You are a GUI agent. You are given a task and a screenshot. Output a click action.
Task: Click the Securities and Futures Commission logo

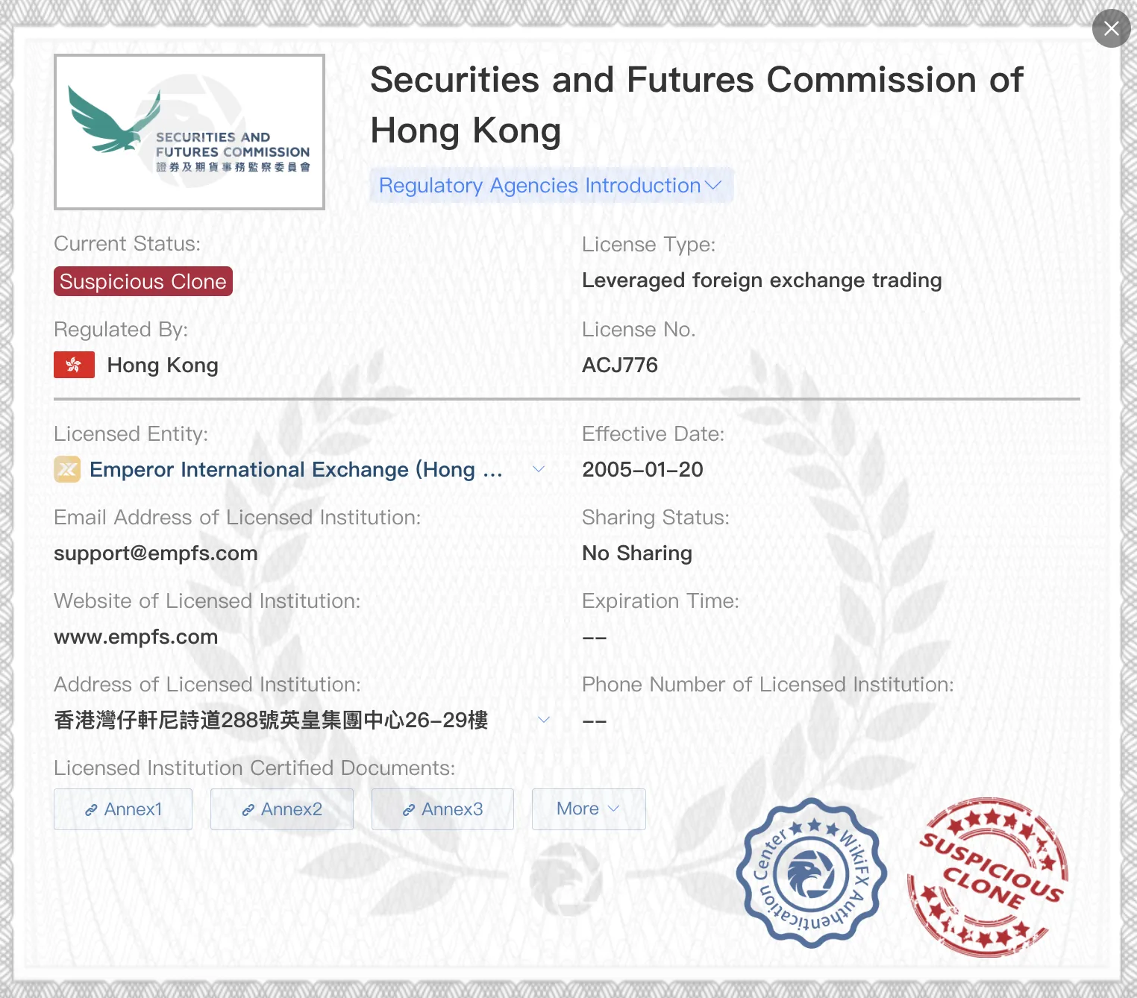(189, 132)
